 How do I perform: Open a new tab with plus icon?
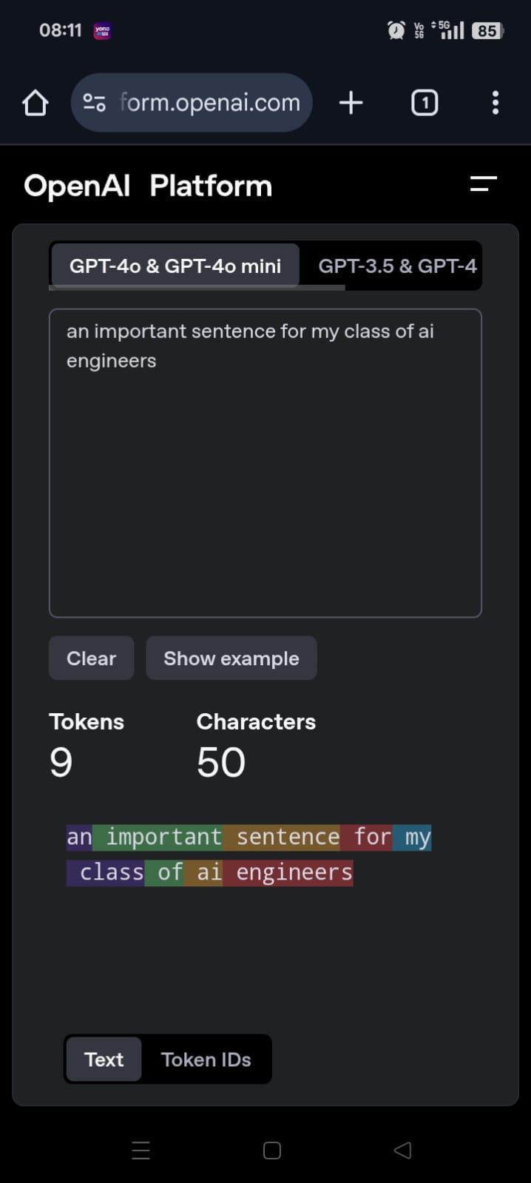pyautogui.click(x=351, y=103)
